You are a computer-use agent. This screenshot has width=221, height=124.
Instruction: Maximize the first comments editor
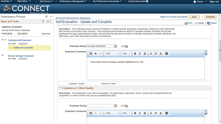coord(91,54)
